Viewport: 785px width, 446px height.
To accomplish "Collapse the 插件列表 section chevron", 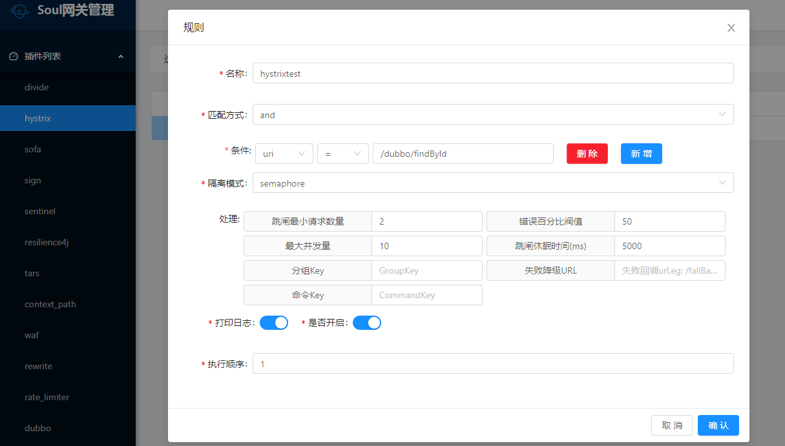I will (120, 56).
